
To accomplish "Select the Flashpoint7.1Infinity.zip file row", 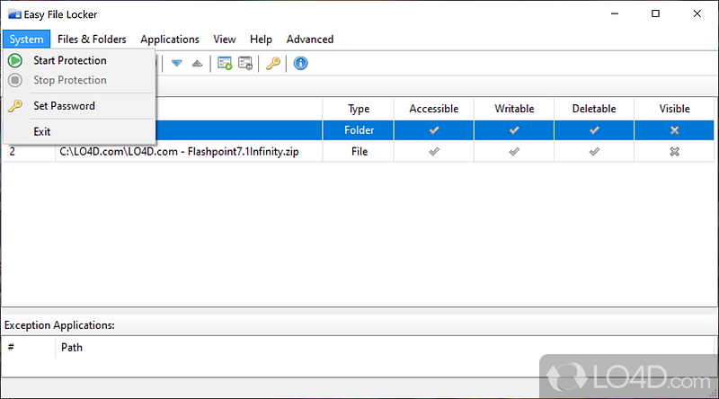I will tap(180, 152).
